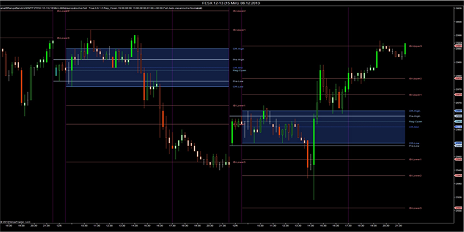The image size is (464, 232).
Task: Click the red IB-Upper3 price marker on axis
Action: point(458,46)
